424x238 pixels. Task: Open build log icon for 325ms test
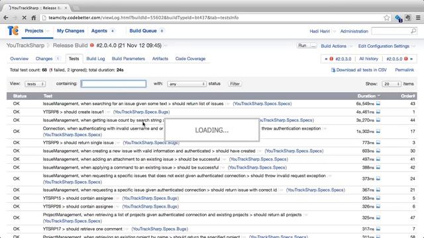coord(378,218)
